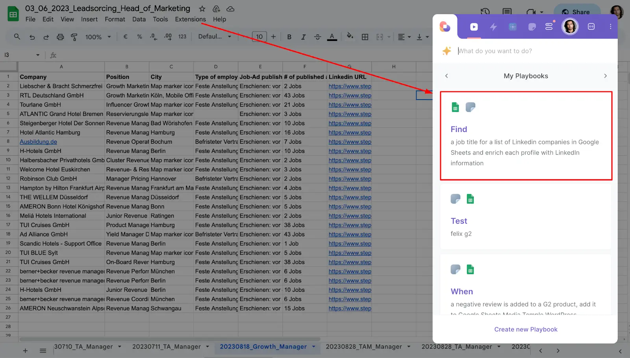This screenshot has width=630, height=358.
Task: Add a new sheet with plus button
Action: [x=25, y=351]
